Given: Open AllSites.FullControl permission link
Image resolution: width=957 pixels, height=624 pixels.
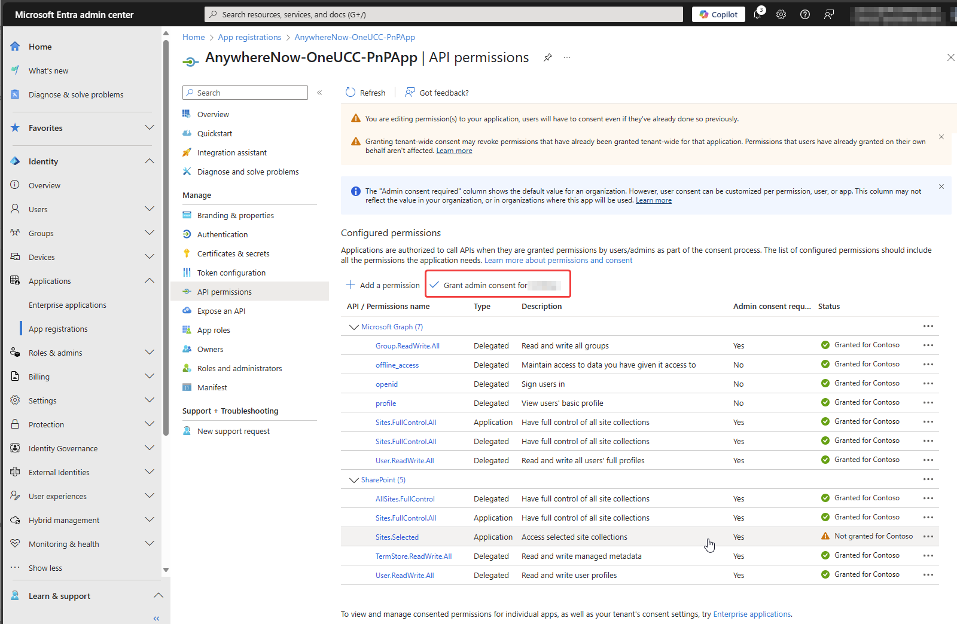Looking at the screenshot, I should pyautogui.click(x=405, y=499).
